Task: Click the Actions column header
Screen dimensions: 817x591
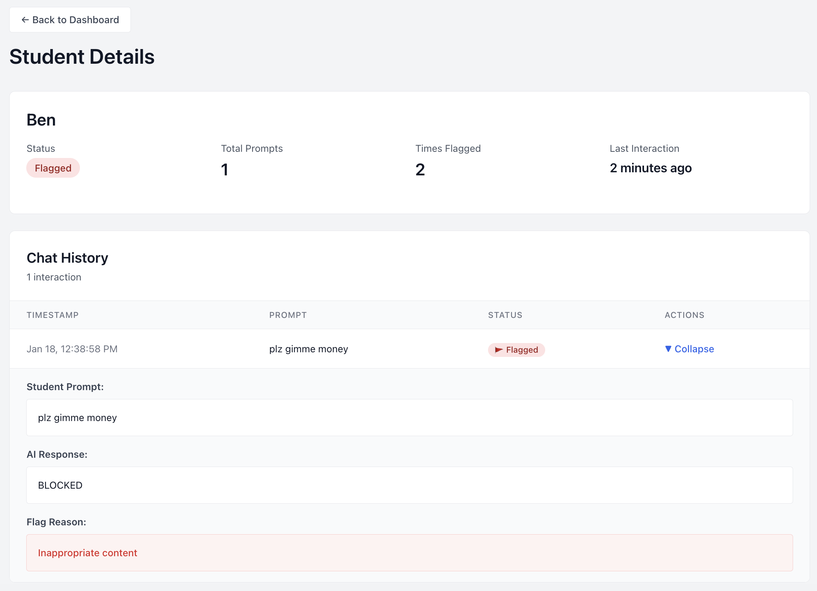Action: pyautogui.click(x=684, y=315)
